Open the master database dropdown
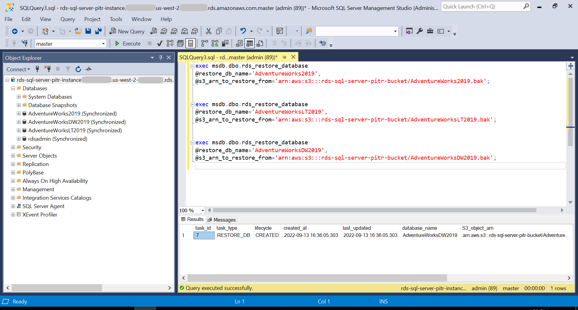 point(103,43)
